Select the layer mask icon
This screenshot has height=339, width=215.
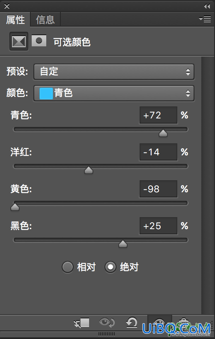coord(39,41)
